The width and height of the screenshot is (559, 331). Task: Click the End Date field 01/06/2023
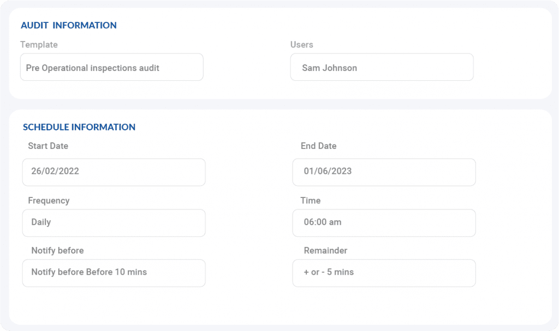[384, 172]
